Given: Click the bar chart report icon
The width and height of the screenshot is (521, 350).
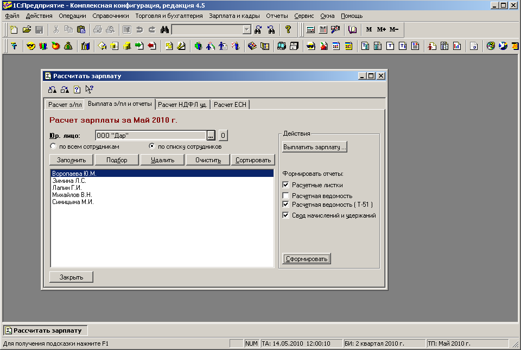Looking at the screenshot, I should 457,46.
